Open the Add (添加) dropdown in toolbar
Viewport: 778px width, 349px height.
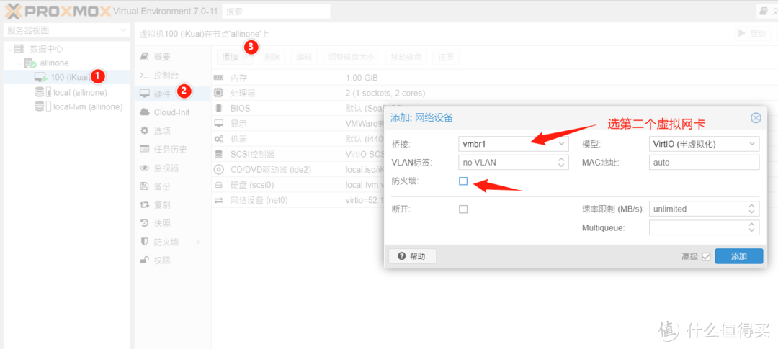pyautogui.click(x=235, y=57)
